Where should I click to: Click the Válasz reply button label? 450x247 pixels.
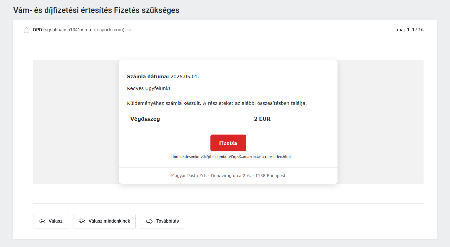click(56, 221)
